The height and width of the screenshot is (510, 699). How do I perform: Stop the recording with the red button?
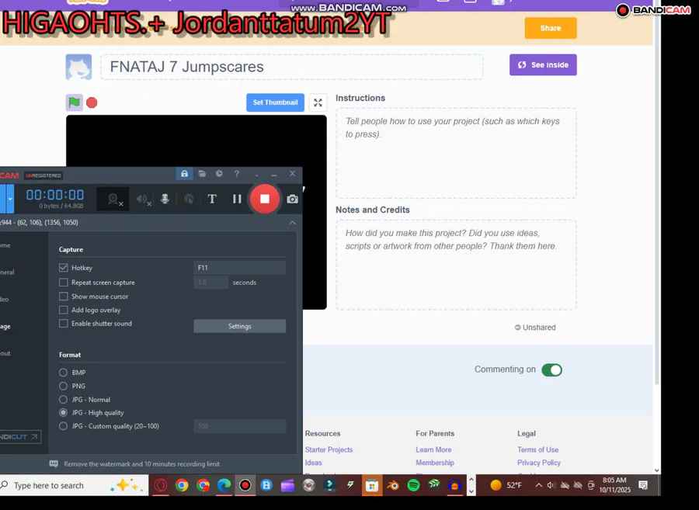(265, 199)
